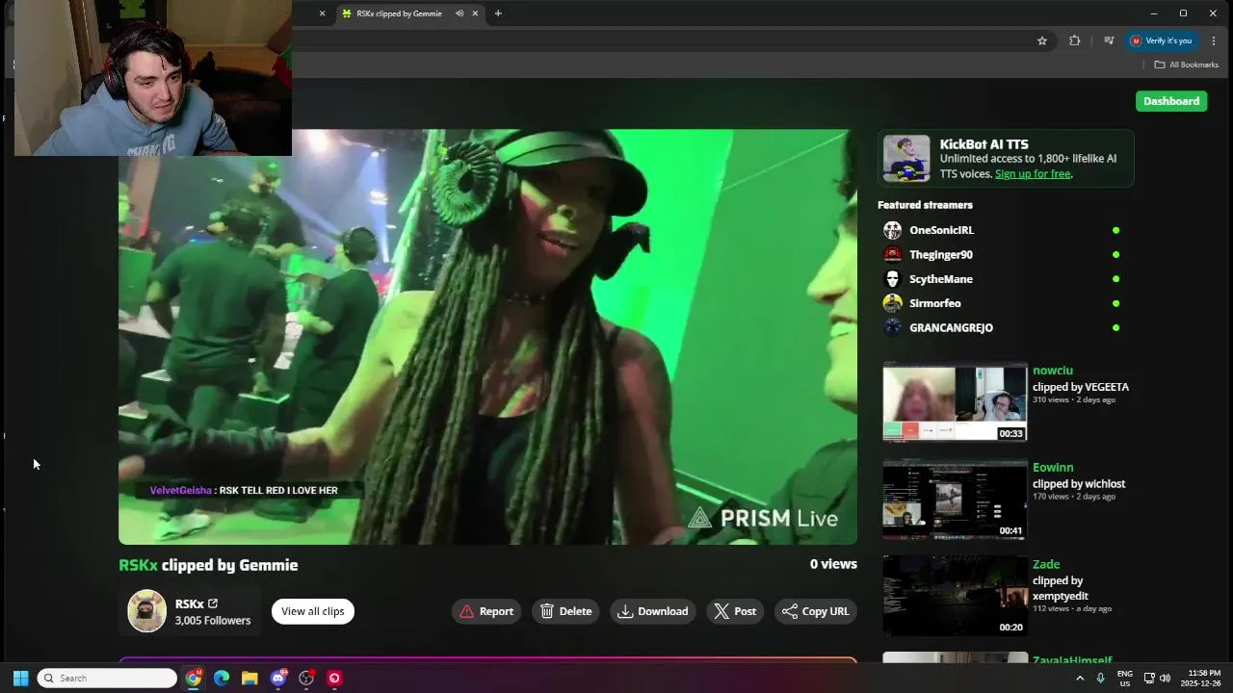Click Theginger90 avatar icon
This screenshot has width=1233, height=693.
(x=893, y=255)
